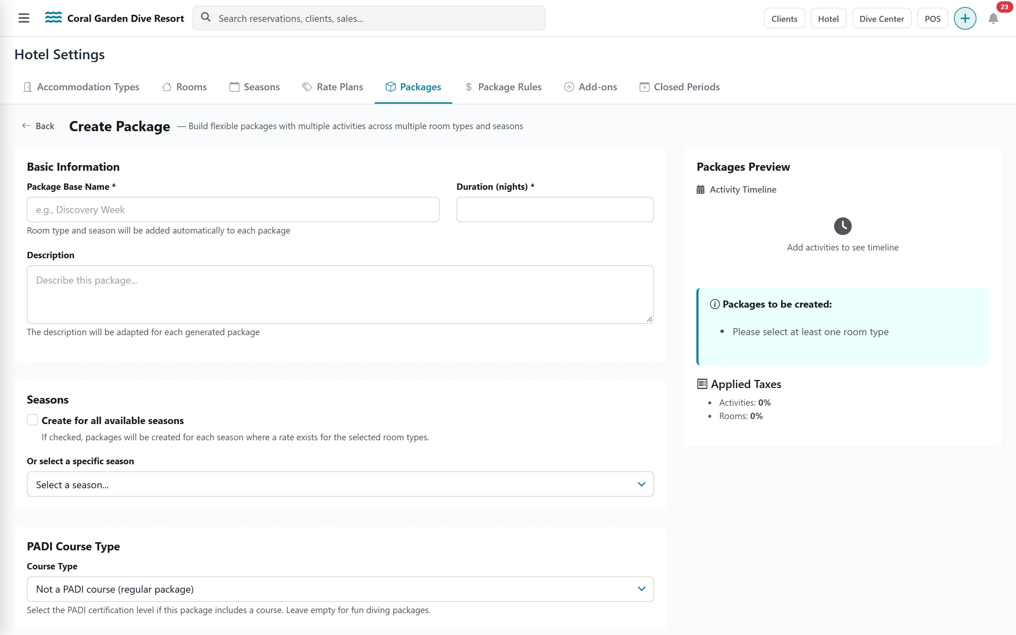Select the Packages tab
Viewport: 1016px width, 635px height.
[413, 87]
